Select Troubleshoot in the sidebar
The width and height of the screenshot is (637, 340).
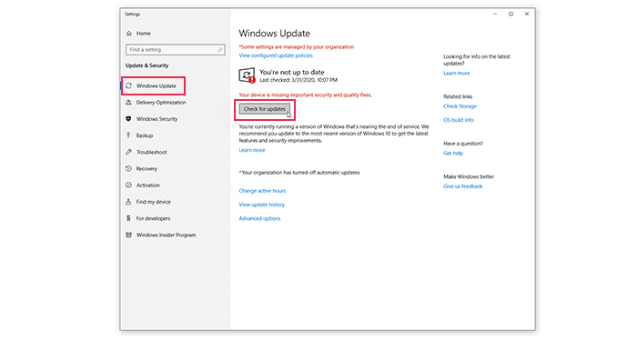152,152
